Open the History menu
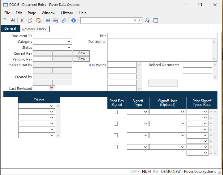223x175 pixels. 67,13
